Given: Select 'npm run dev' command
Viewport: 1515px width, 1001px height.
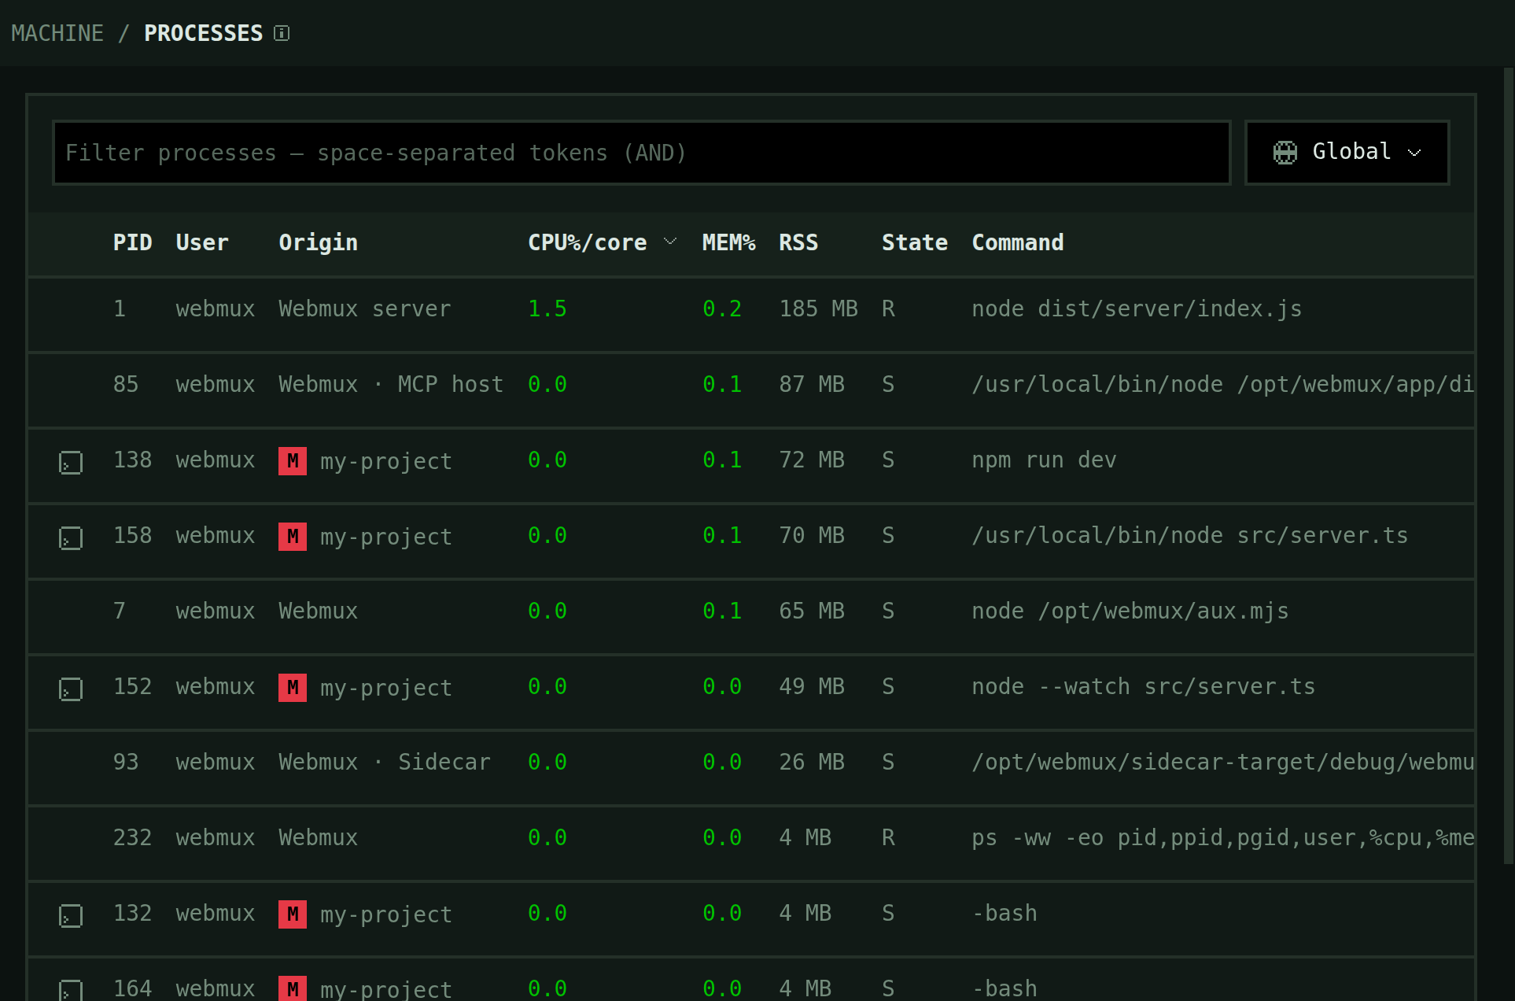Looking at the screenshot, I should [1044, 460].
